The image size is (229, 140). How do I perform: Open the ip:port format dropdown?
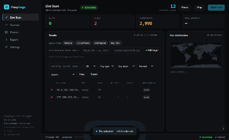click(62, 74)
